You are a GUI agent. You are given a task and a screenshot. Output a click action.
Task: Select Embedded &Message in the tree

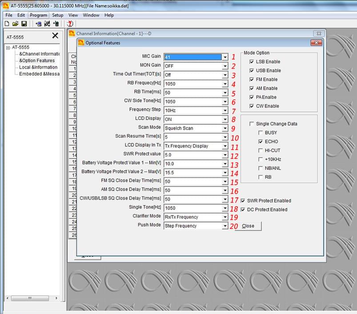pyautogui.click(x=40, y=74)
